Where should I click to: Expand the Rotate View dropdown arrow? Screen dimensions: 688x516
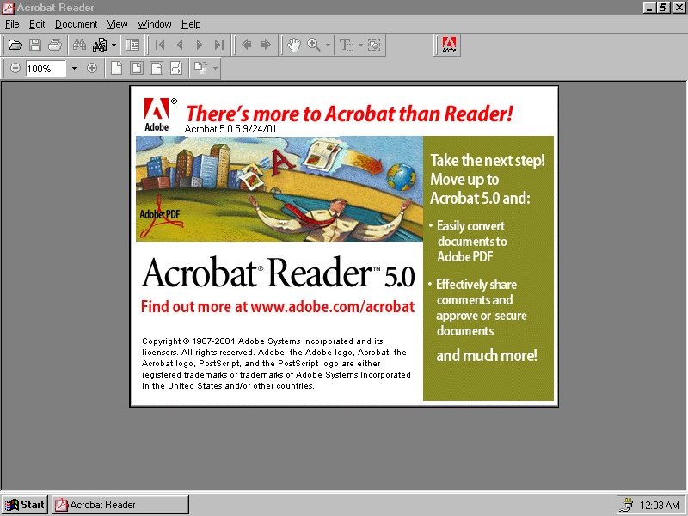pyautogui.click(x=215, y=69)
